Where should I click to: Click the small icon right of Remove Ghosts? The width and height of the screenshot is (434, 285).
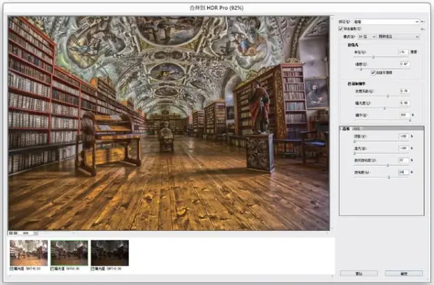(423, 29)
